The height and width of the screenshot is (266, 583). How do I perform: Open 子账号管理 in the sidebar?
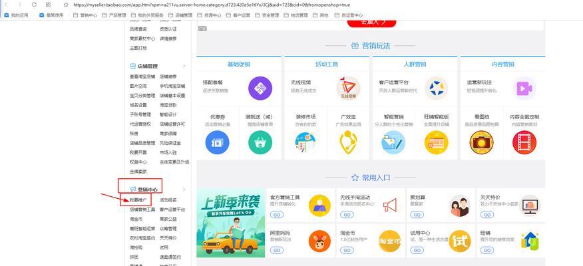(140, 114)
